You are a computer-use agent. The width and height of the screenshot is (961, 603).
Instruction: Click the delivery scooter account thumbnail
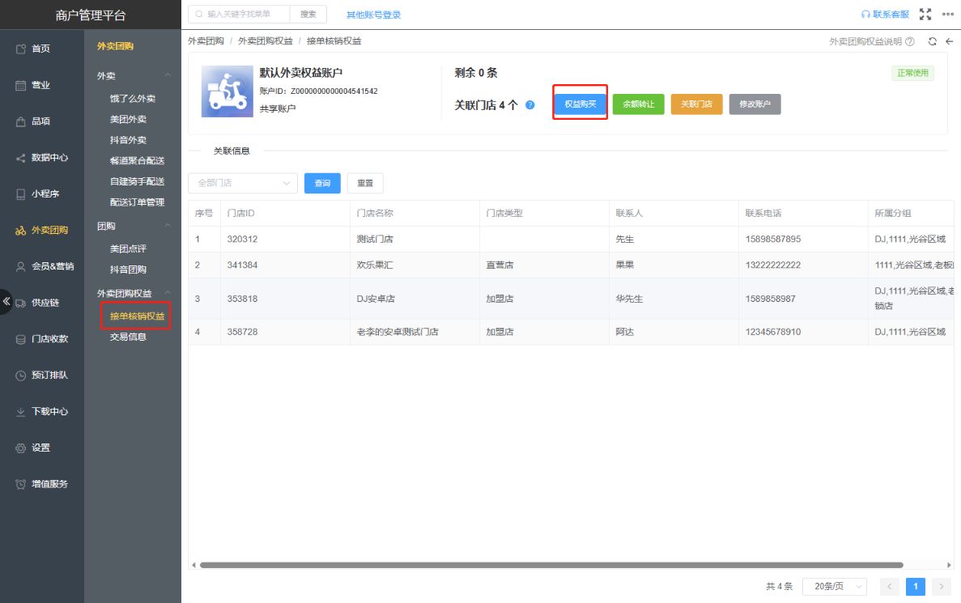pyautogui.click(x=227, y=91)
